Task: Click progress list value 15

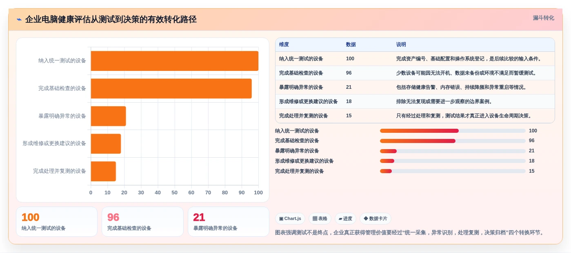Action: pyautogui.click(x=532, y=171)
